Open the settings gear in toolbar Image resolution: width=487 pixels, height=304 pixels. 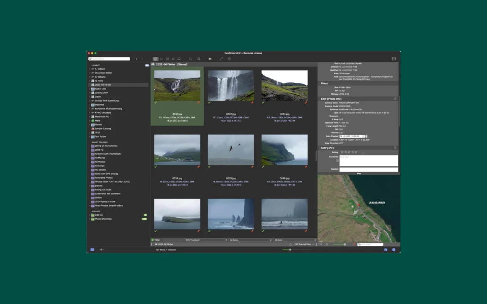click(x=230, y=59)
